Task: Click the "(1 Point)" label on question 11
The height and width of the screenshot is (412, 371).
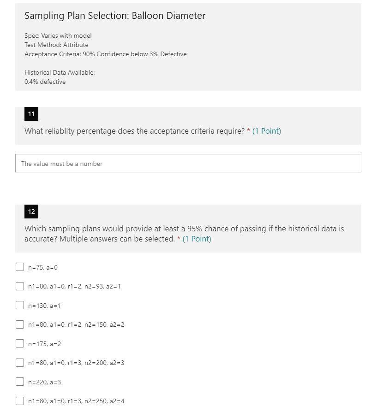Action: click(x=266, y=131)
